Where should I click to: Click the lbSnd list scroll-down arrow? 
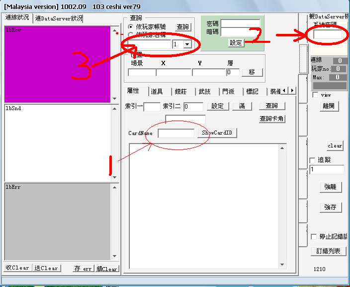(x=115, y=177)
